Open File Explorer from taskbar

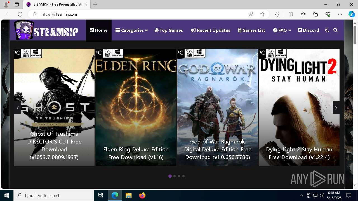[128, 195]
